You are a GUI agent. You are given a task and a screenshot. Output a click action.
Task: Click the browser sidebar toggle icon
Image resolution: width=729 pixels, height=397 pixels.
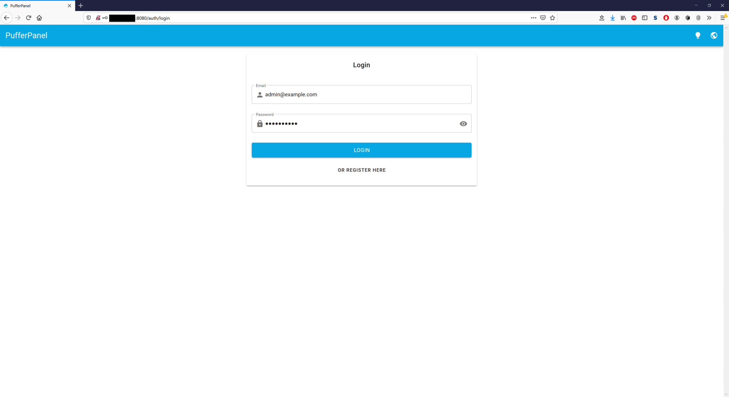click(x=645, y=18)
